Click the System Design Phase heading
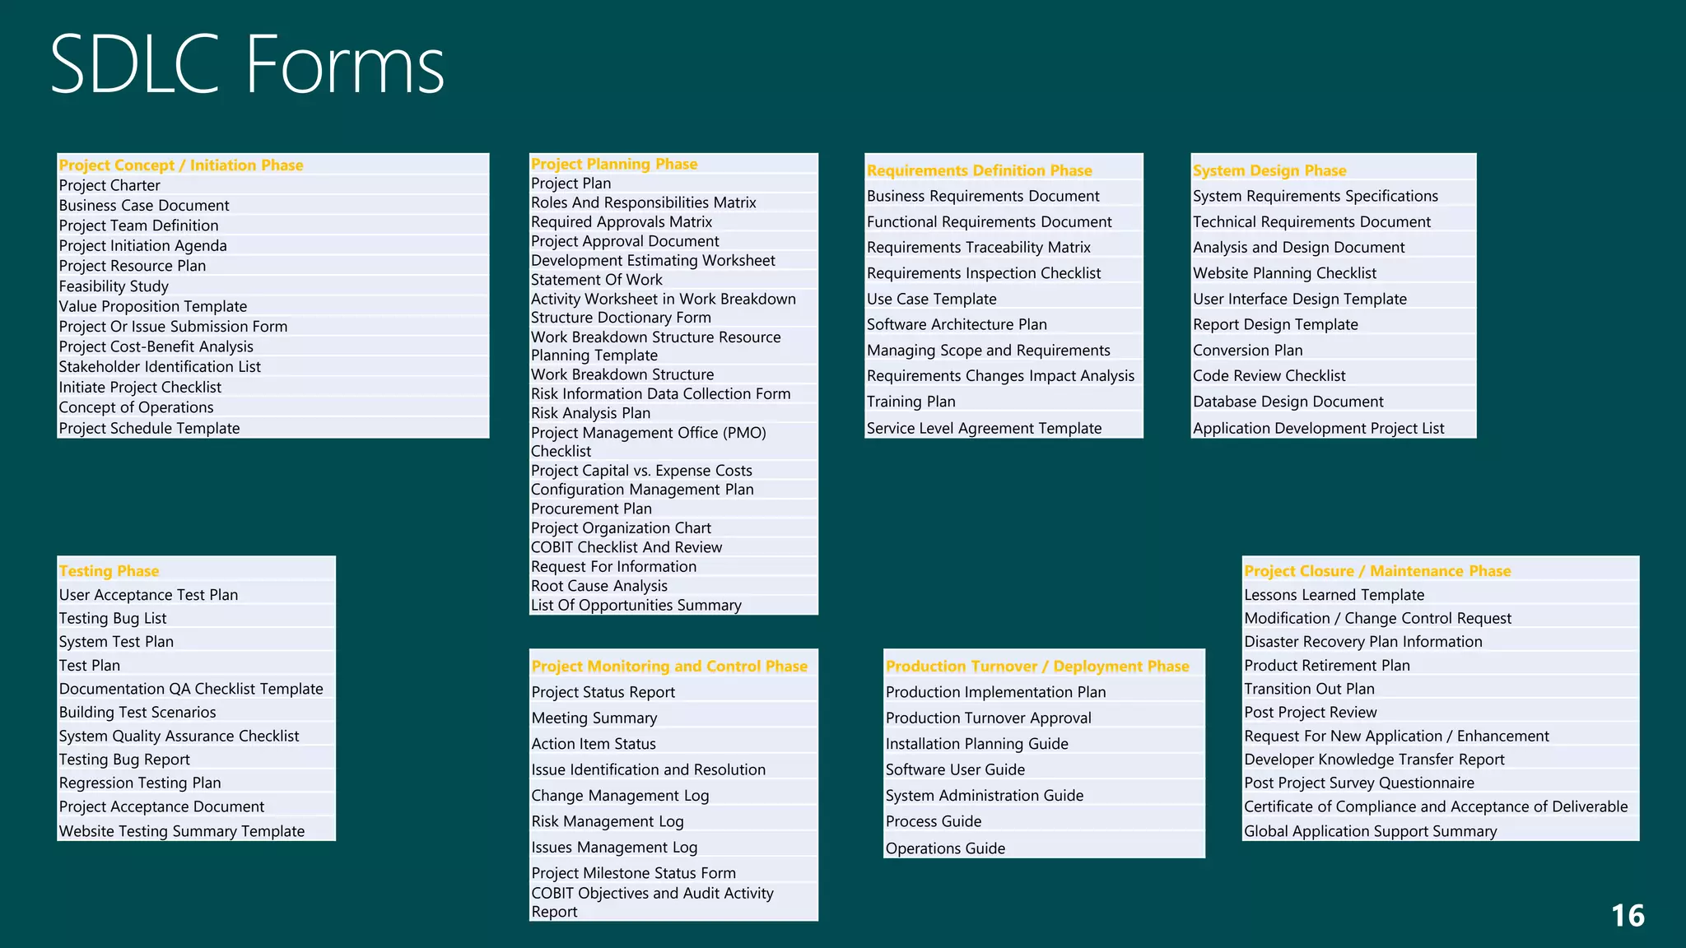 point(1269,170)
